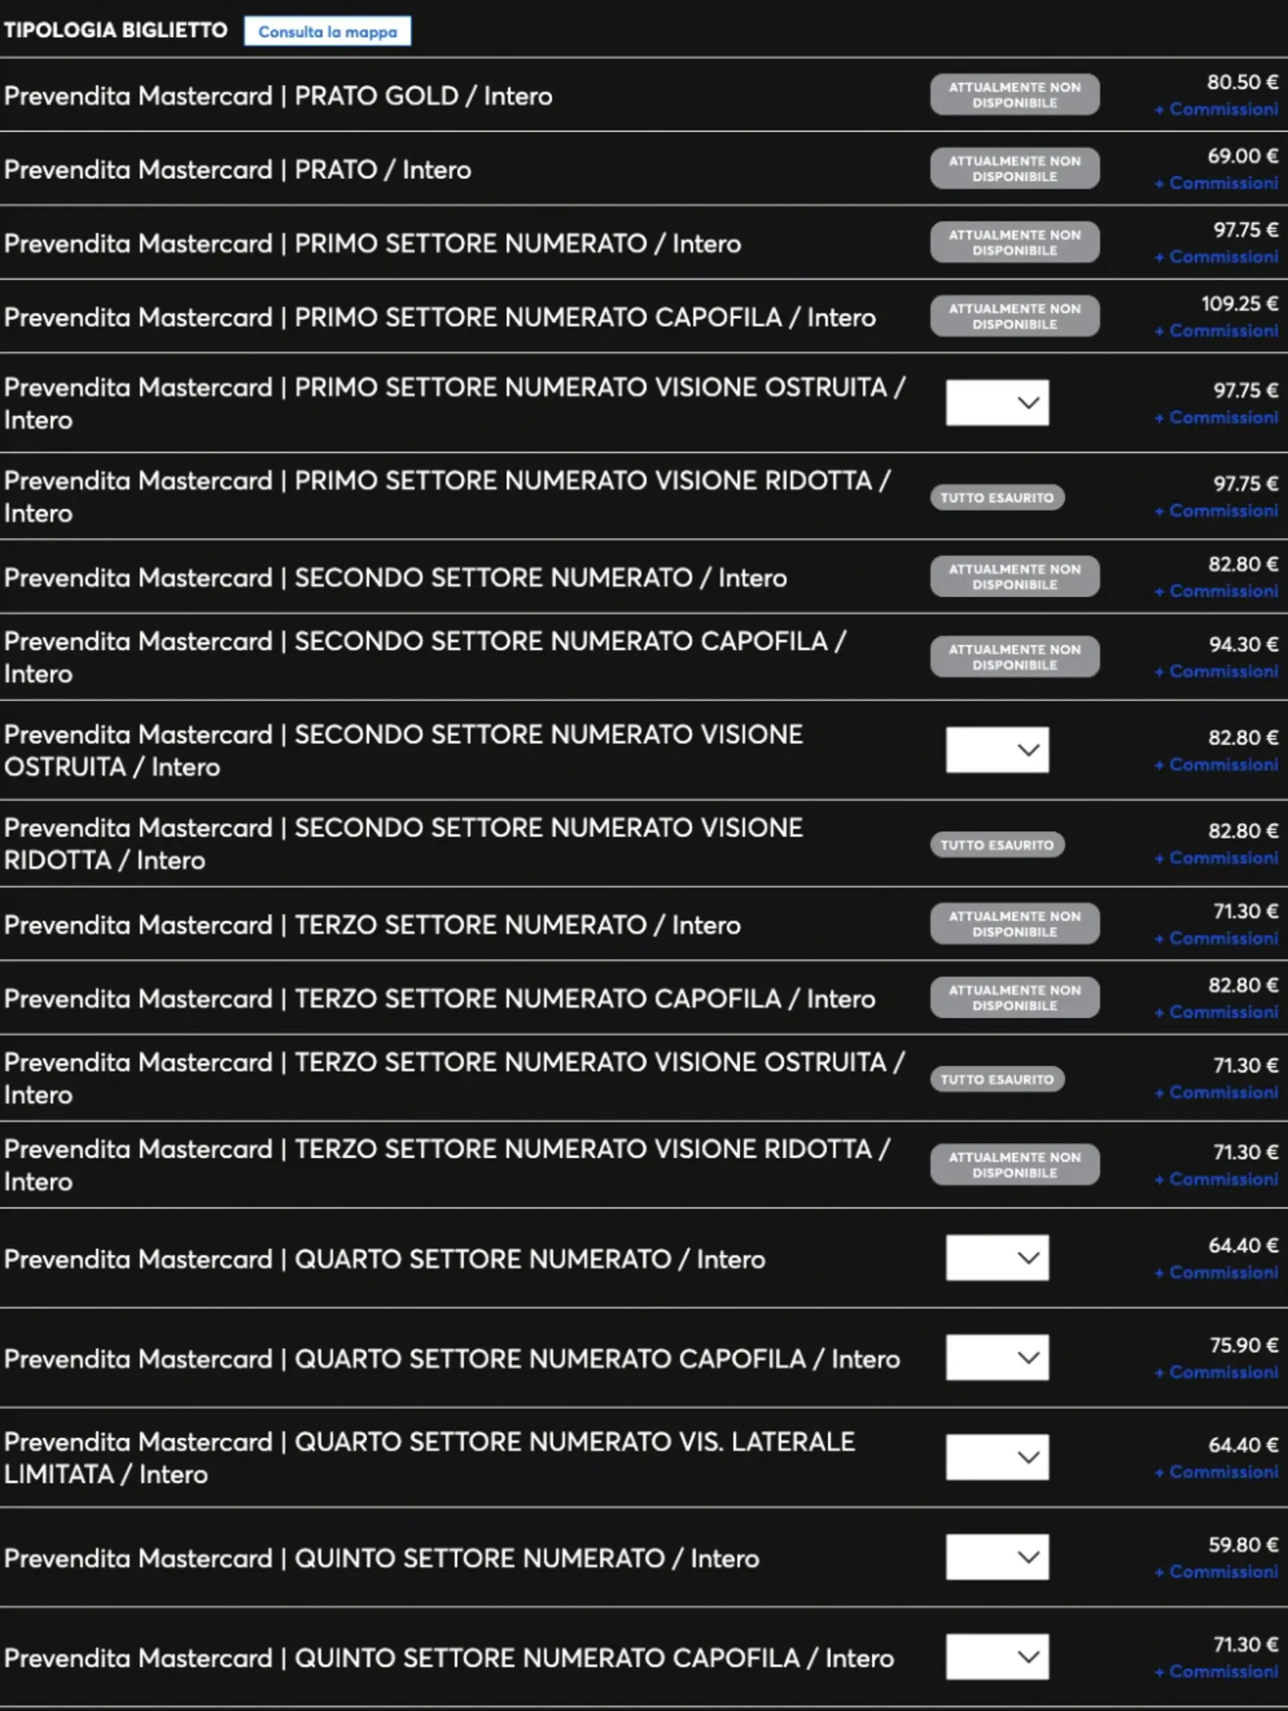Click unavailable badge for TERZO SETTORE NUMERATO / Intero
1288x1711 pixels.
point(1015,924)
